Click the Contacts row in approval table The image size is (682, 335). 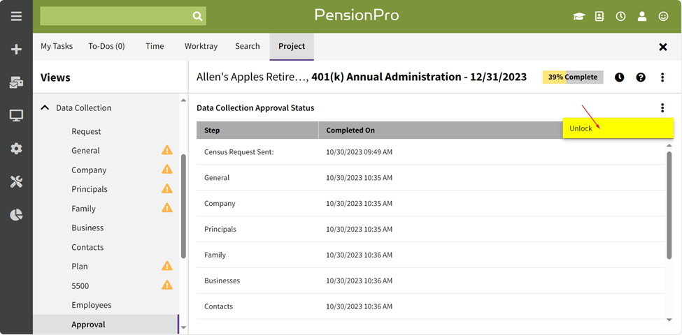point(431,306)
